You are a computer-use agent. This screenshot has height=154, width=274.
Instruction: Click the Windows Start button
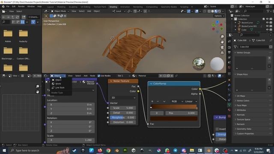(4, 150)
